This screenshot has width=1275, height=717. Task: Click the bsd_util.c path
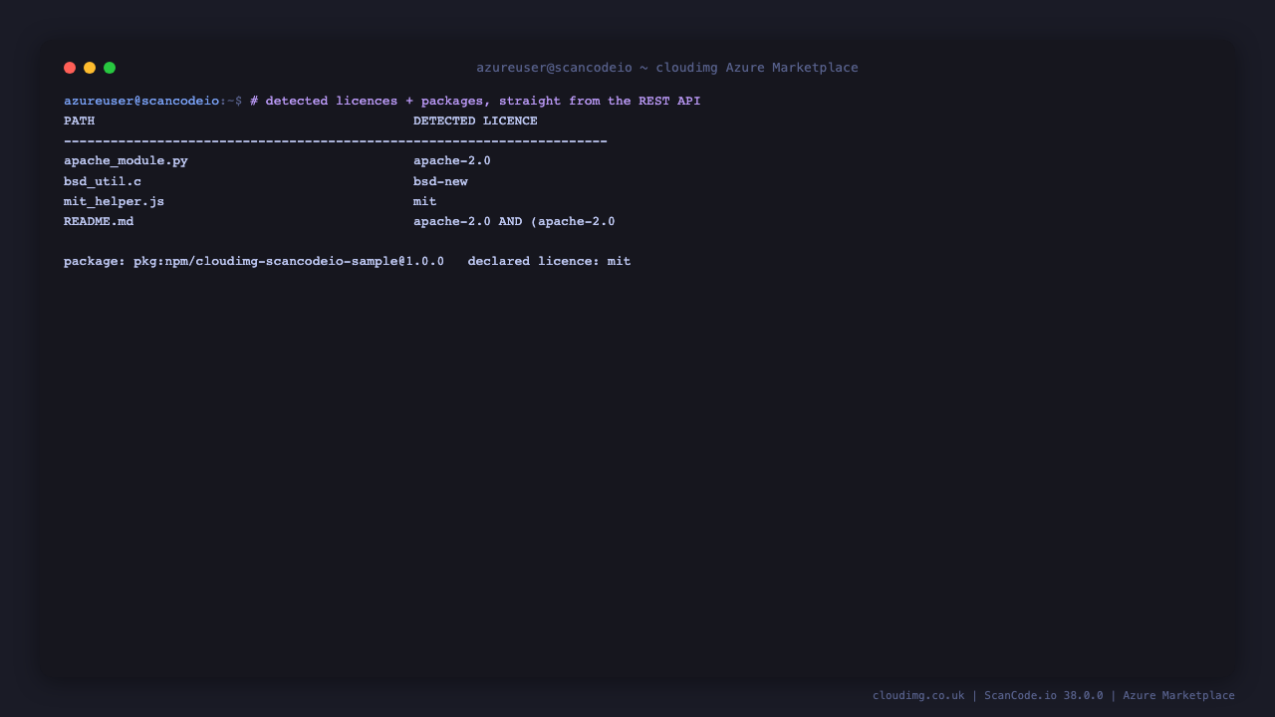(103, 181)
